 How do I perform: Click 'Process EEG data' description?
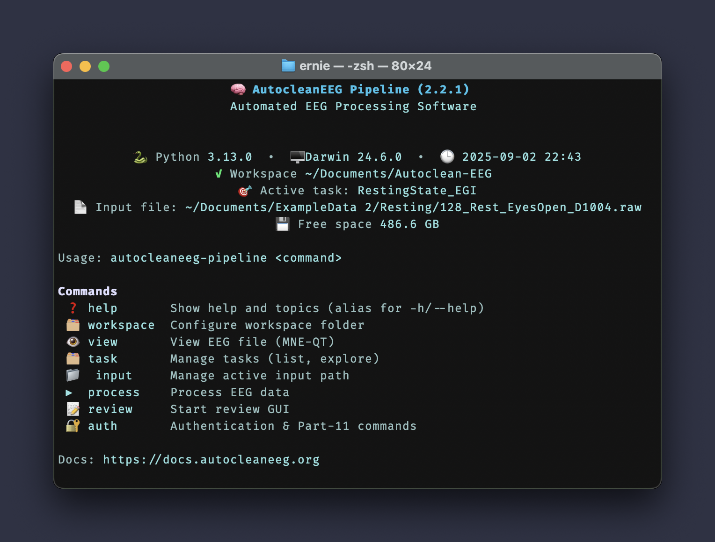[x=230, y=392]
